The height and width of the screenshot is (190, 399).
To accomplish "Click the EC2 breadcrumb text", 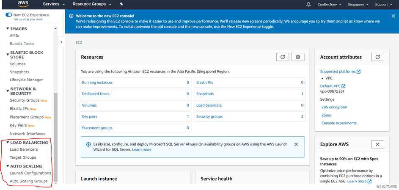I will pos(79,42).
